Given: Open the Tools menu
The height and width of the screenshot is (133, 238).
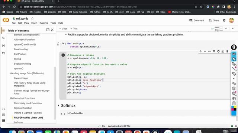Looking at the screenshot, I should pos(53,23).
